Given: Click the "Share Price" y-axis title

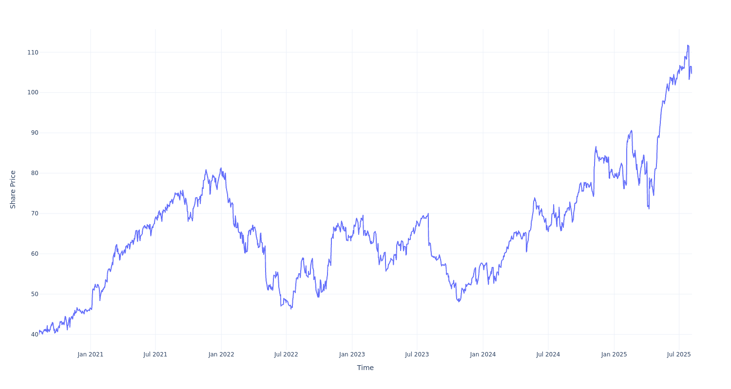Looking at the screenshot, I should click(13, 189).
